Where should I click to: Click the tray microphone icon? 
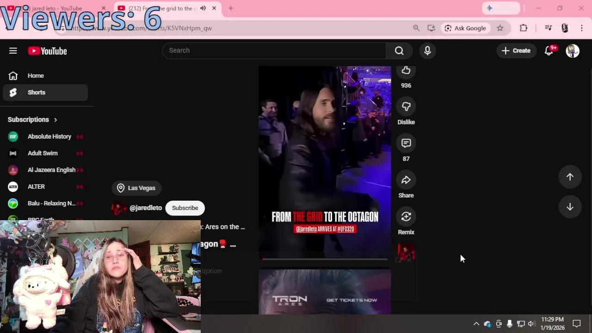509,324
